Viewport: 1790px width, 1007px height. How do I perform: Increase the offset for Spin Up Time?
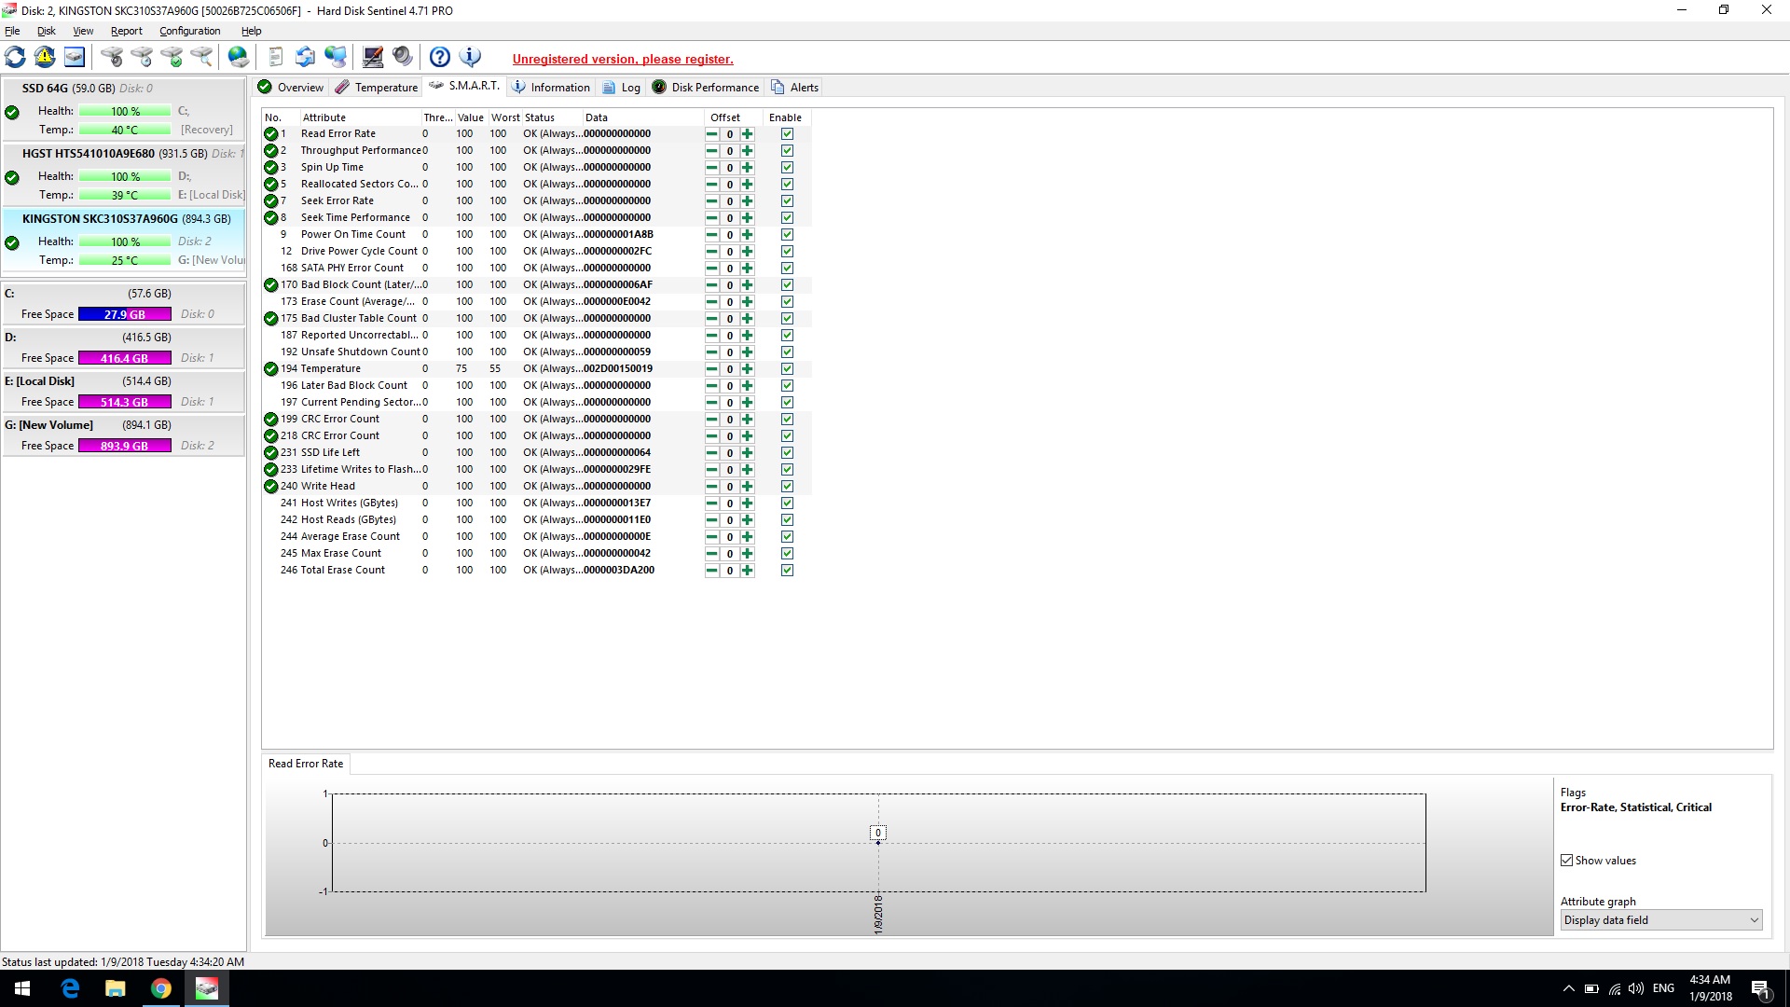747,168
